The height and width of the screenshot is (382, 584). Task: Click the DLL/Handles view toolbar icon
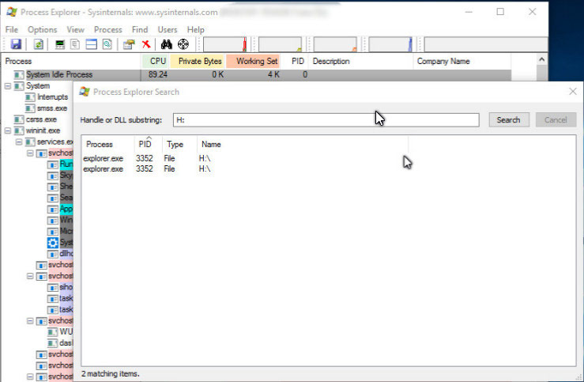point(107,44)
